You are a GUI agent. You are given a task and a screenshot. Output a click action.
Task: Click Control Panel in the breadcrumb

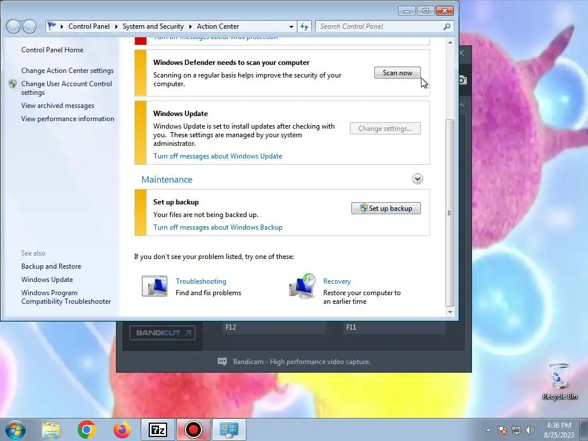pos(89,26)
